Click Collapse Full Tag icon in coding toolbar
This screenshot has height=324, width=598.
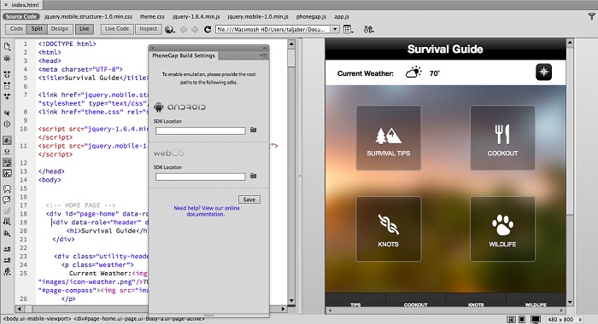tap(7, 74)
